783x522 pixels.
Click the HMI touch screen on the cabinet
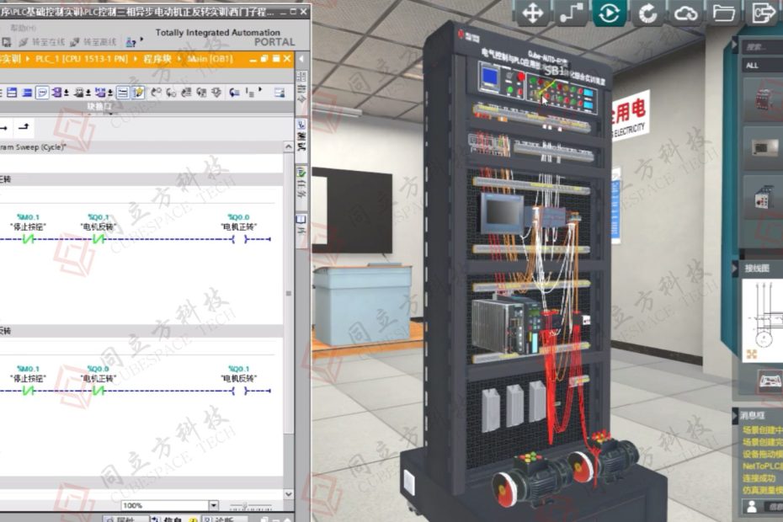coord(503,213)
